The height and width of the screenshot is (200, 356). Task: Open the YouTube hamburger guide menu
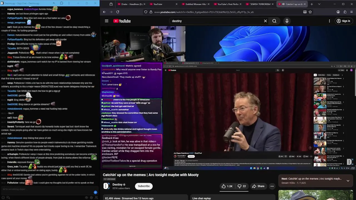[x=107, y=21]
